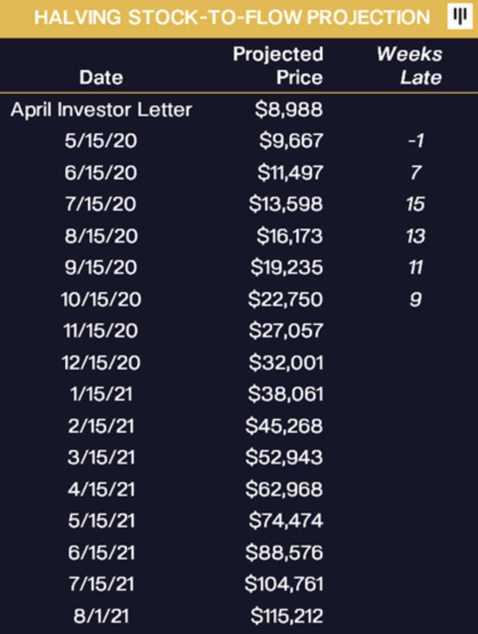Click the -1 weeks late value
The height and width of the screenshot is (634, 478).
click(x=416, y=141)
